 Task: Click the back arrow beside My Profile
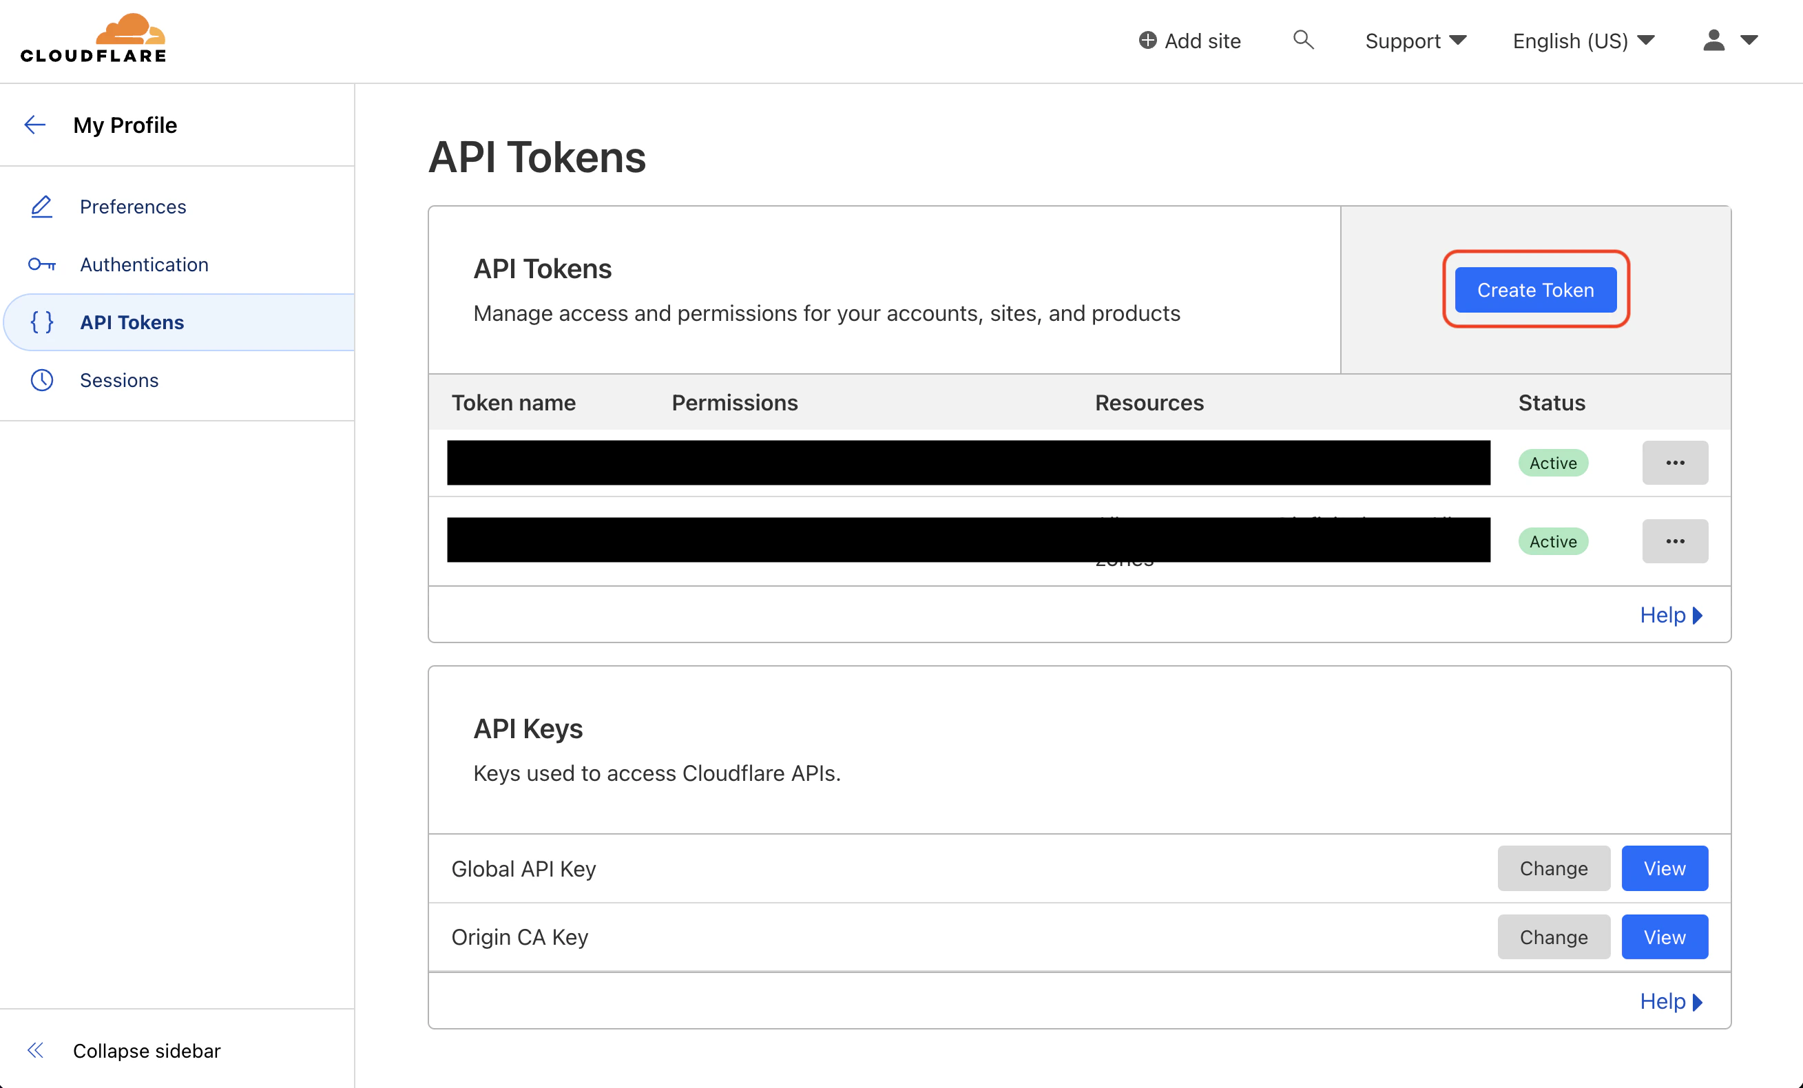35,125
